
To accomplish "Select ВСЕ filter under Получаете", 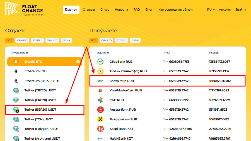I will (x=93, y=40).
